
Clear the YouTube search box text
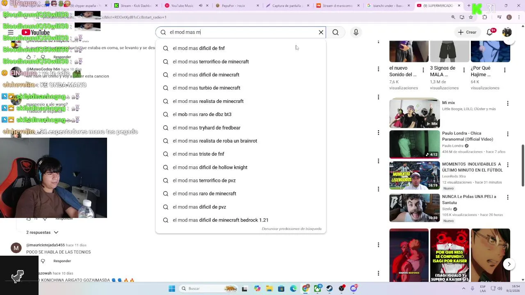click(321, 32)
